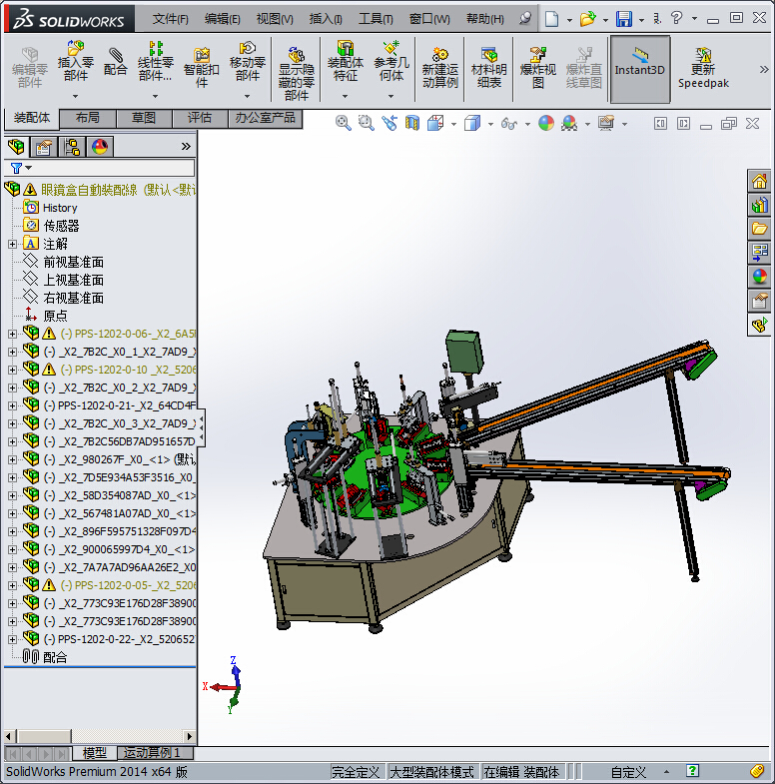Open the filter dropdown arrow in tree
Viewport: 775px width, 784px height.
tap(29, 168)
